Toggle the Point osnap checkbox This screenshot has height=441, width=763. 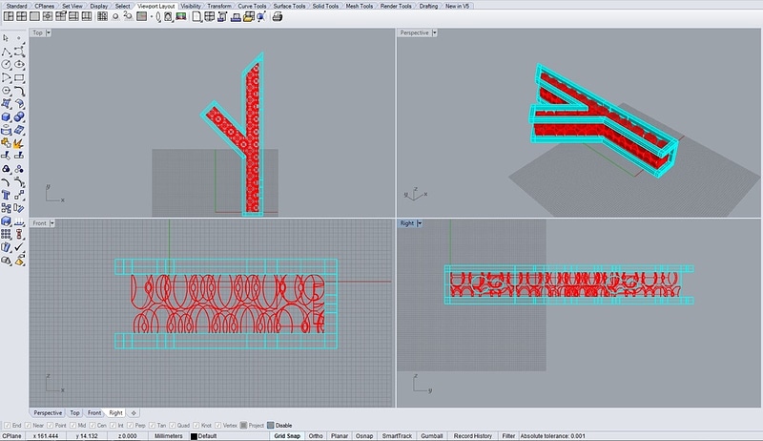point(50,426)
